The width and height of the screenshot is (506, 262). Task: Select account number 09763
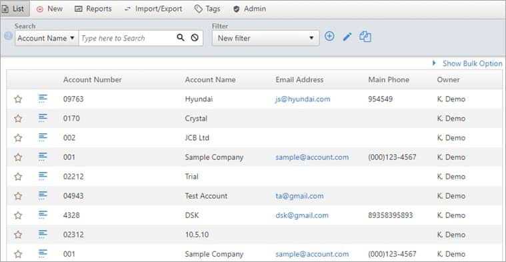click(x=73, y=99)
